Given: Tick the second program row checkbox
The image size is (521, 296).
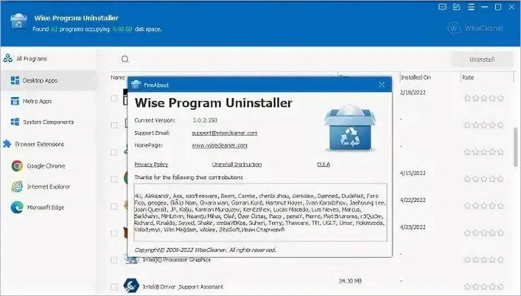Looking at the screenshot, I should (x=114, y=125).
